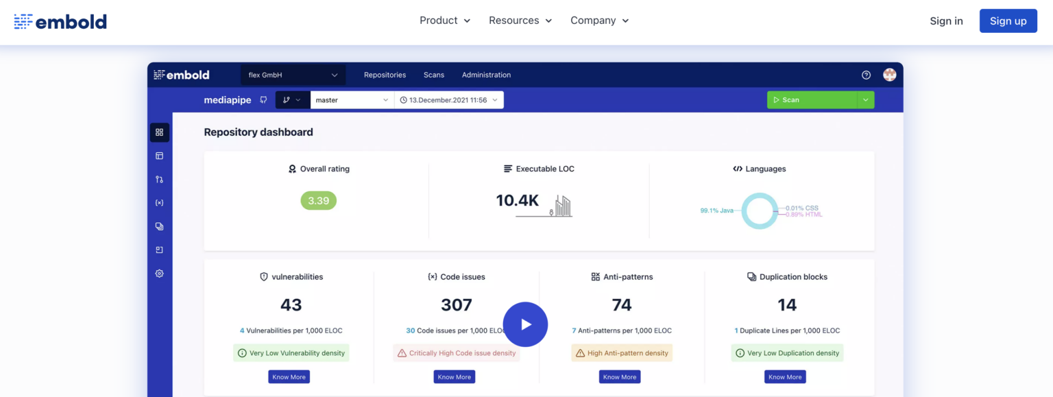Select the code issues icon in the sidebar
This screenshot has height=397, width=1053.
159,203
